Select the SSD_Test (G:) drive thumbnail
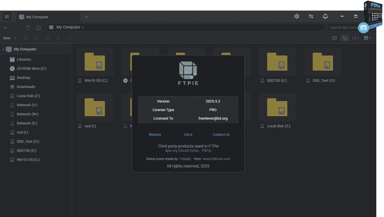This screenshot has height=217, width=384. [323, 62]
